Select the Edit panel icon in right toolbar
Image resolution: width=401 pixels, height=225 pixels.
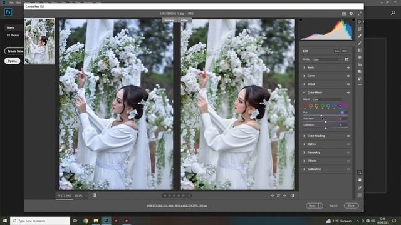coord(360,22)
